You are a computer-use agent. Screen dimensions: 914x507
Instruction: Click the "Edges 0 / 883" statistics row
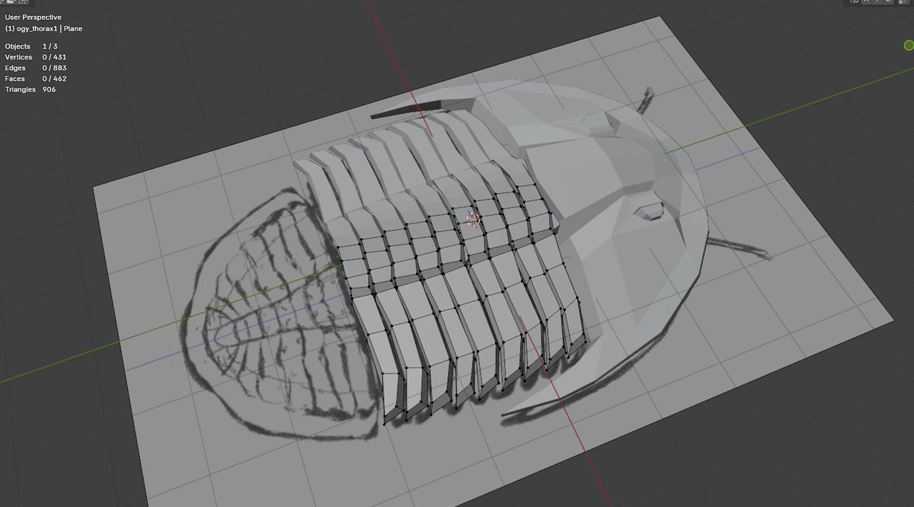coord(36,68)
